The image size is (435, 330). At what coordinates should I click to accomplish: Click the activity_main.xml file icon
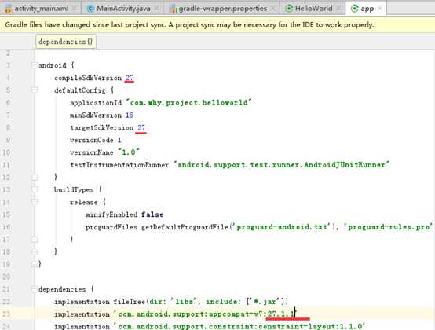[x=9, y=9]
